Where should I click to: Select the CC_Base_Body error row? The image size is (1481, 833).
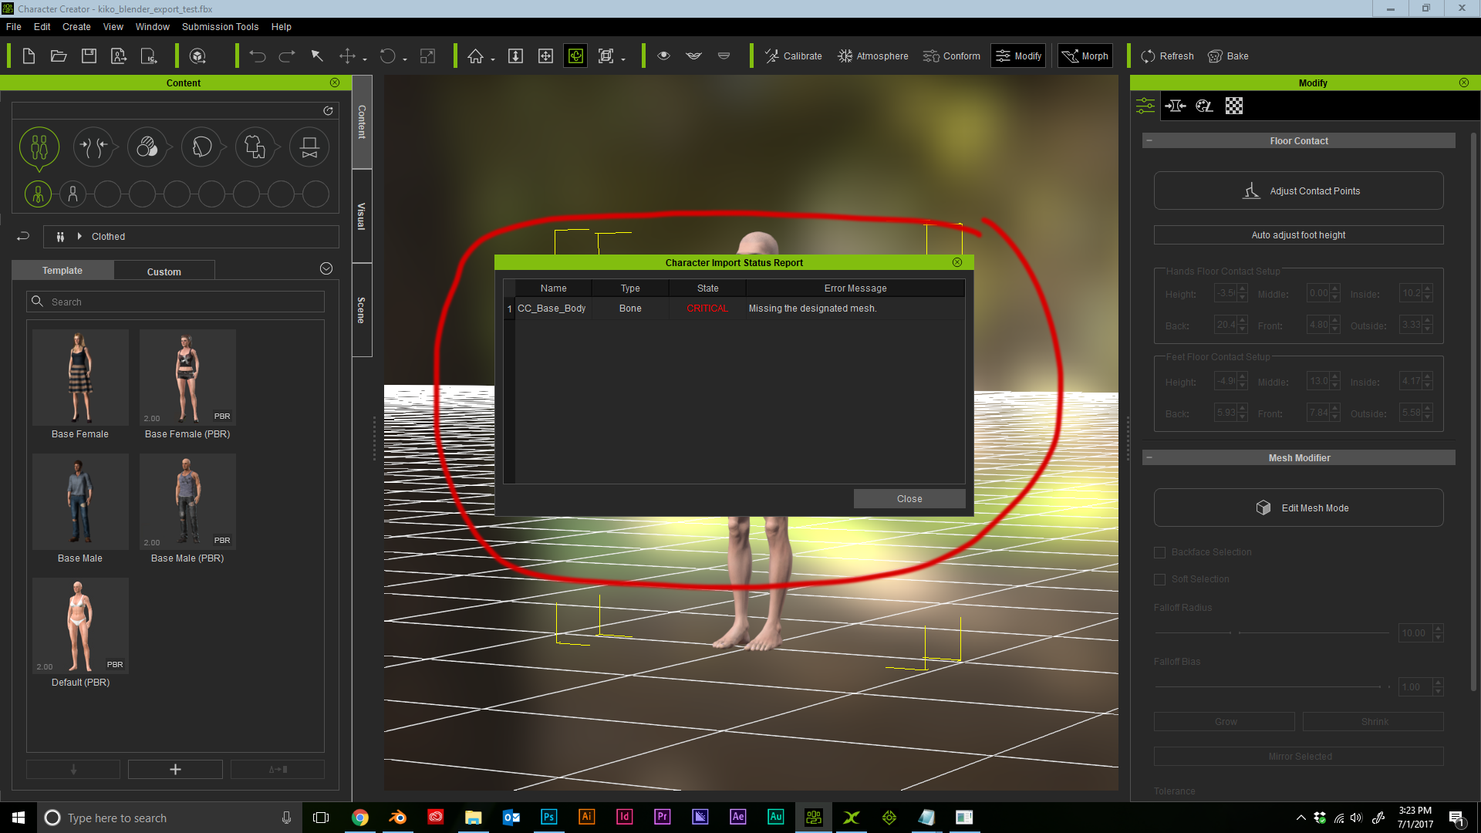(734, 309)
